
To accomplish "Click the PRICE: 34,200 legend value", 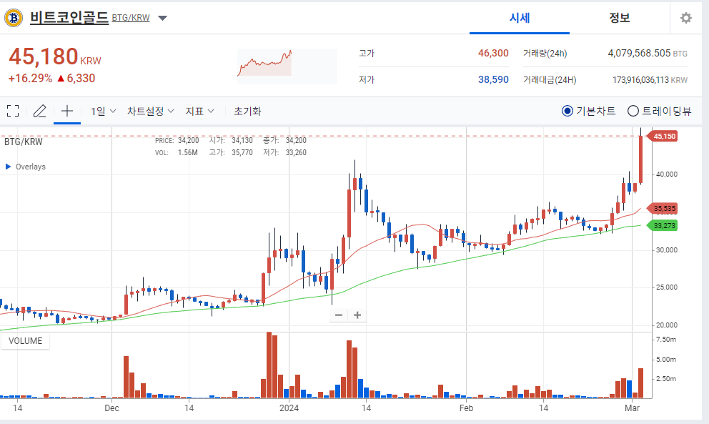I will 177,141.
